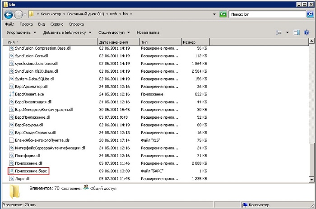Open the Файл menu

pos(9,24)
